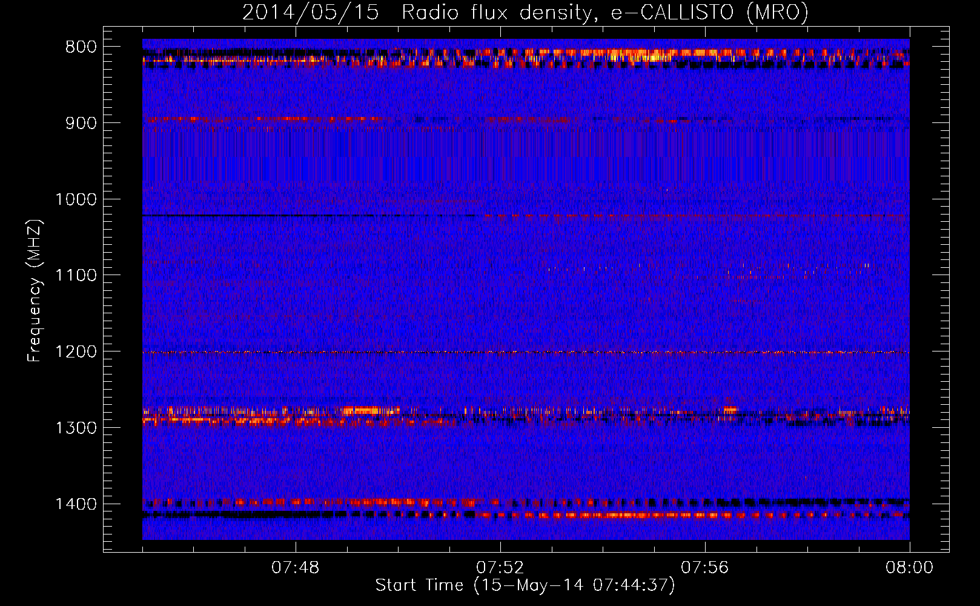Click the 08:00 time tick label

pos(909,568)
